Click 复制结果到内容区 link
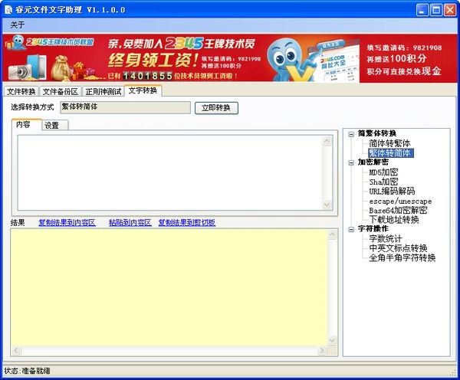The width and height of the screenshot is (460, 380). (67, 222)
